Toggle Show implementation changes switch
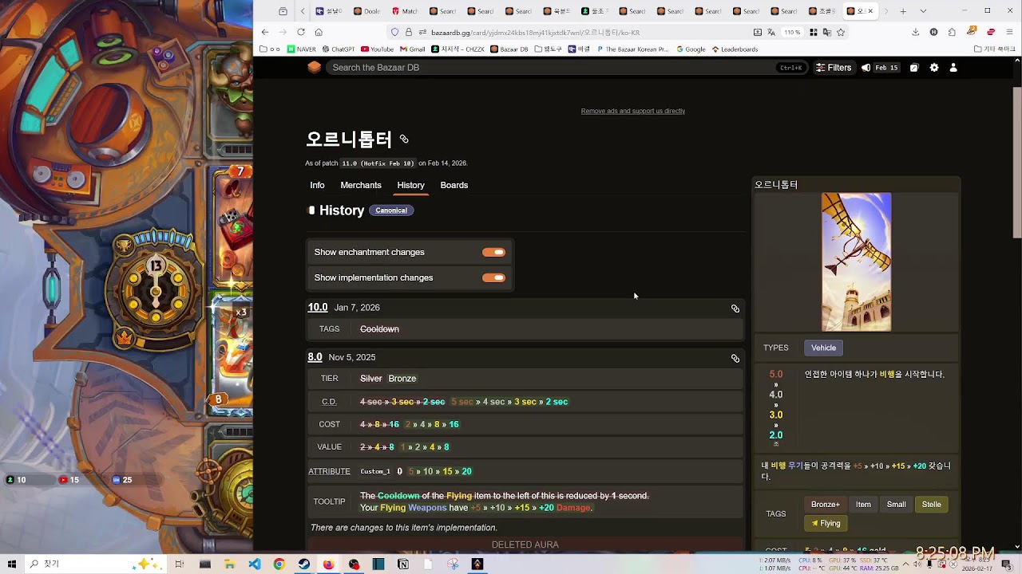 pyautogui.click(x=493, y=277)
